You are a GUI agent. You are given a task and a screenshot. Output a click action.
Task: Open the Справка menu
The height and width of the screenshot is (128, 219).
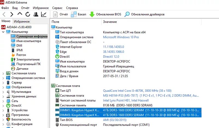72,8
